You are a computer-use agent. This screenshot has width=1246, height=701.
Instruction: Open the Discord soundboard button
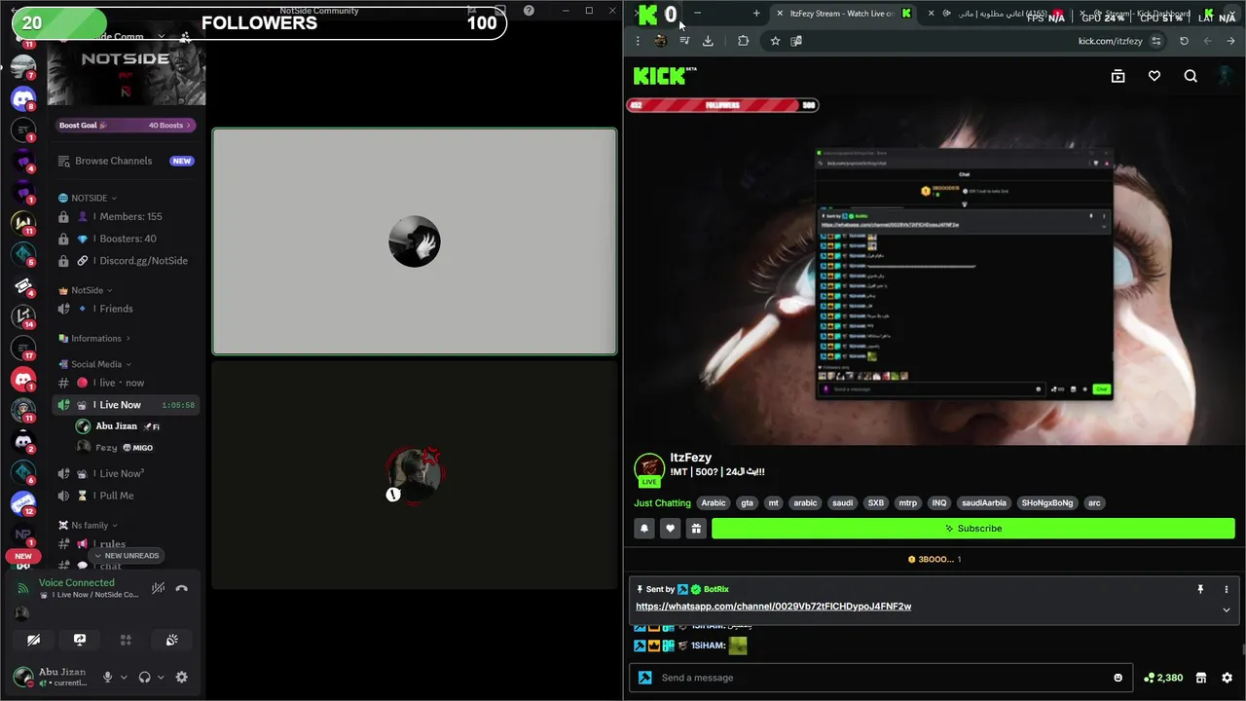point(171,640)
